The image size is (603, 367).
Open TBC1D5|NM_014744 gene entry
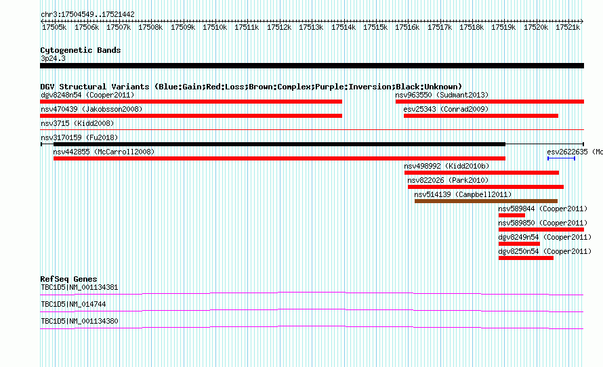point(73,304)
